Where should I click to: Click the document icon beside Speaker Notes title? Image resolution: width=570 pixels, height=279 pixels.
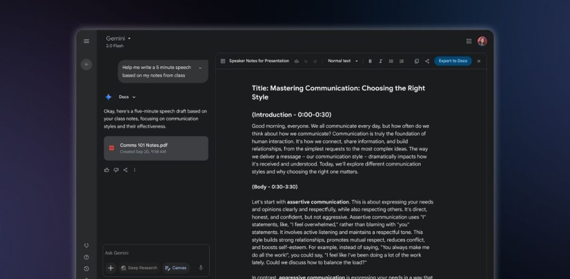click(x=223, y=61)
